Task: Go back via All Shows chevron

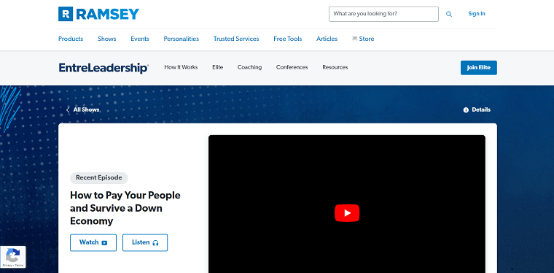Action: pos(68,109)
